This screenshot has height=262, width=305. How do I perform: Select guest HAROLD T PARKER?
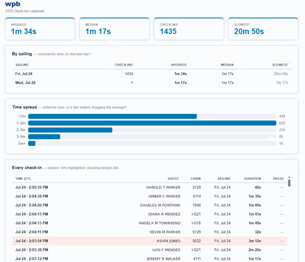pyautogui.click(x=163, y=188)
